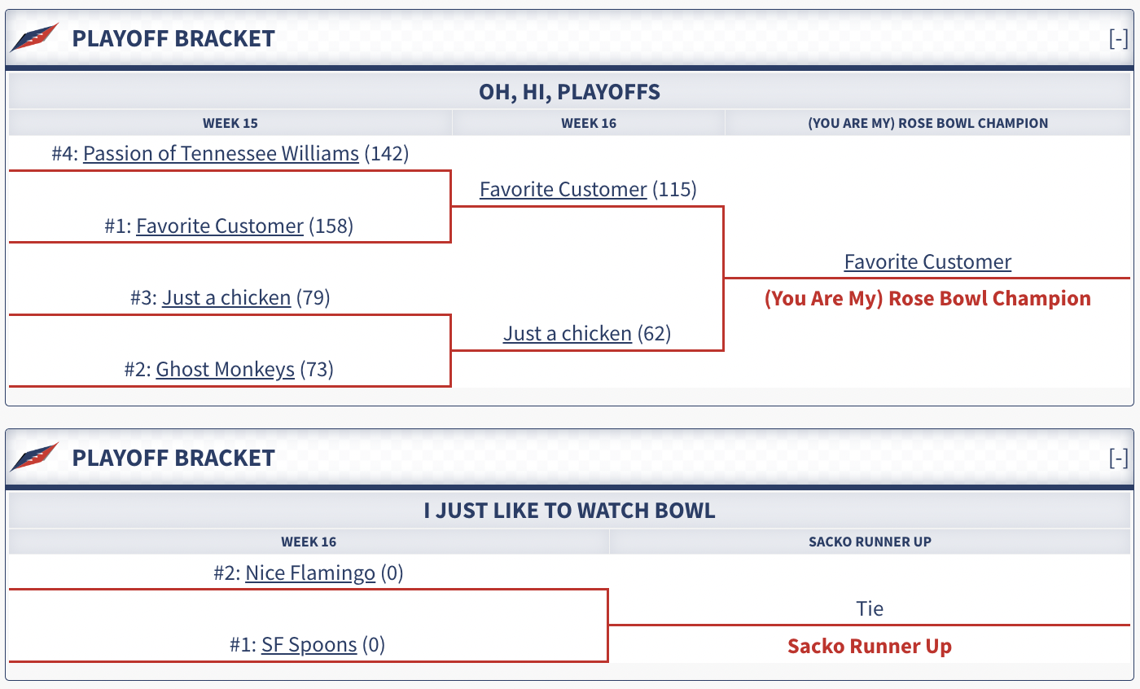Image resolution: width=1140 pixels, height=689 pixels.
Task: Click the Rose Bowl Champion column header
Action: point(927,123)
